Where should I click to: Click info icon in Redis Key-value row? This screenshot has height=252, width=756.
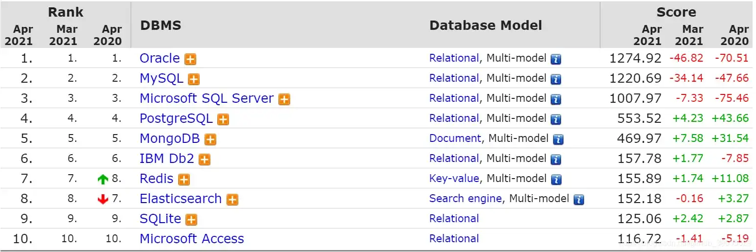(x=556, y=180)
